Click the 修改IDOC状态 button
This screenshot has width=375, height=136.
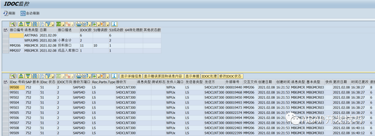[x=231, y=76]
